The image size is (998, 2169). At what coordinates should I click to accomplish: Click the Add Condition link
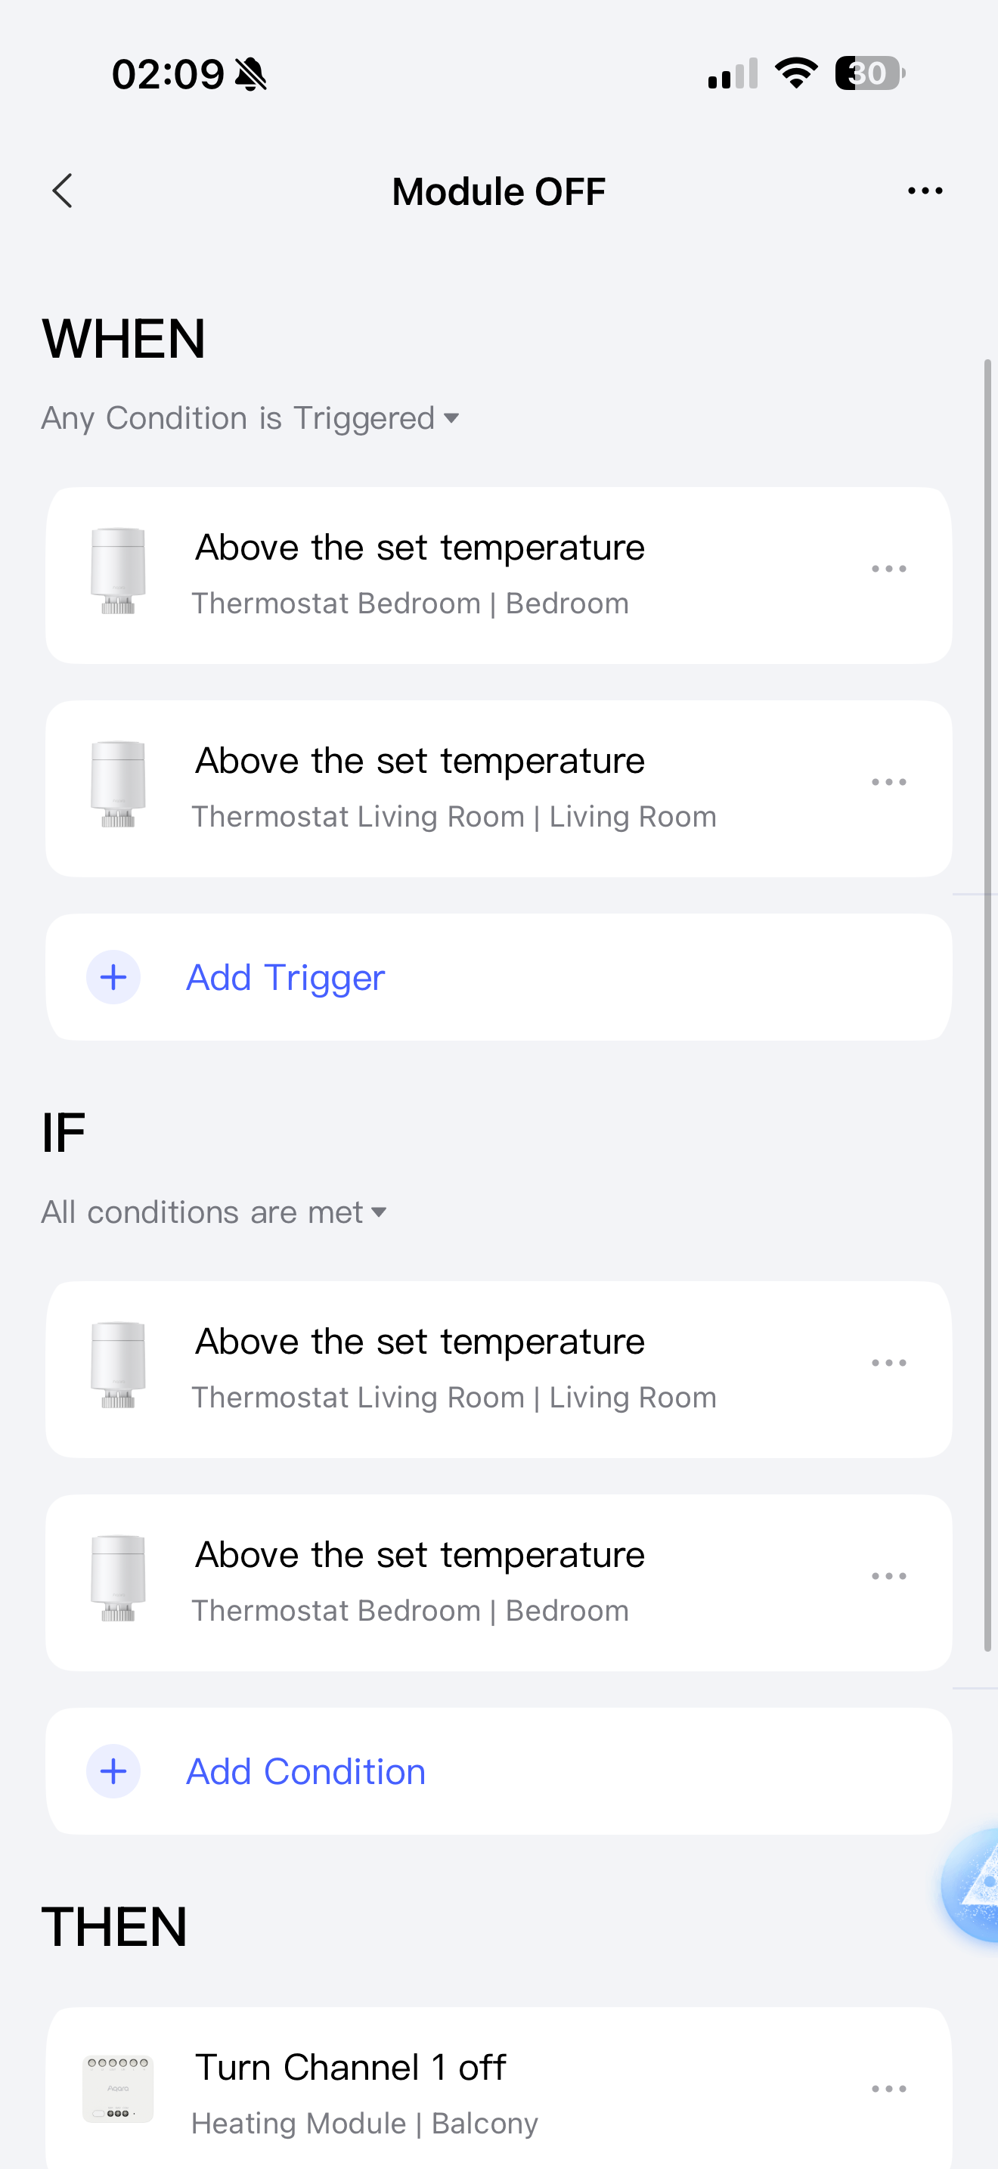point(305,1771)
